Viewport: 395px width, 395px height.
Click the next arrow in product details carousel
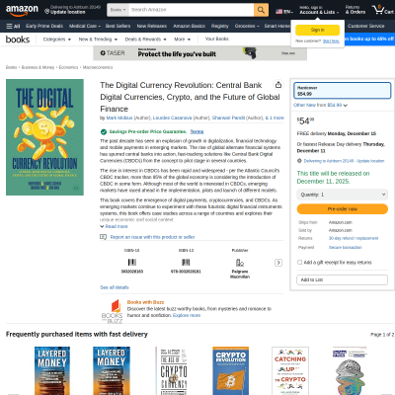point(278,263)
